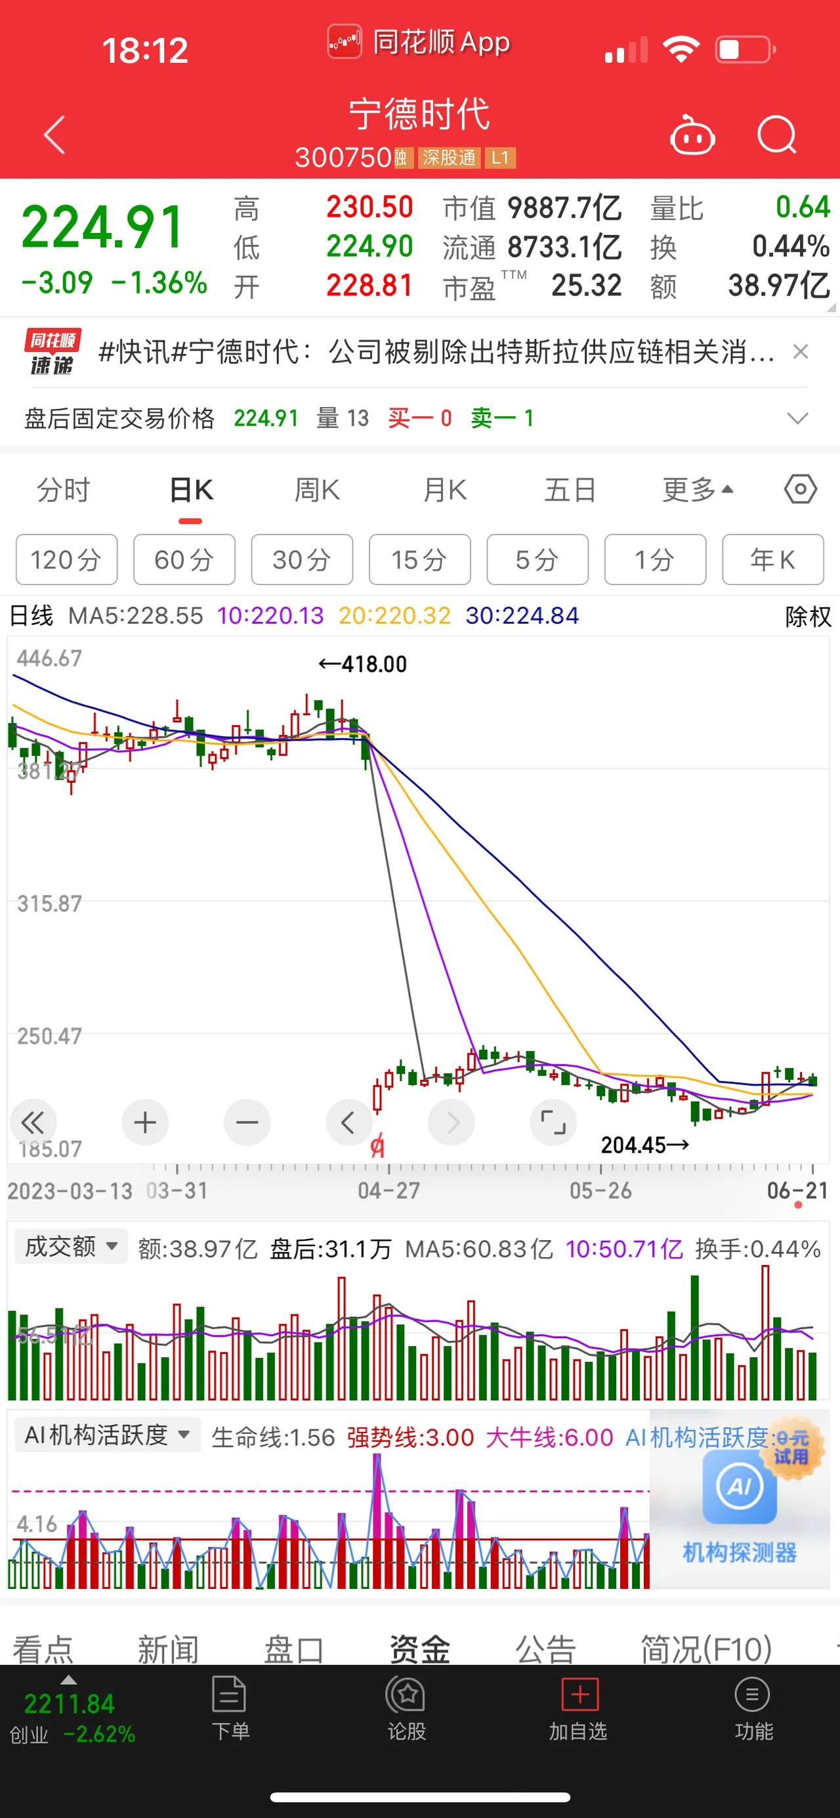The image size is (840, 1818).
Task: Select 60分 period button
Action: [x=184, y=559]
